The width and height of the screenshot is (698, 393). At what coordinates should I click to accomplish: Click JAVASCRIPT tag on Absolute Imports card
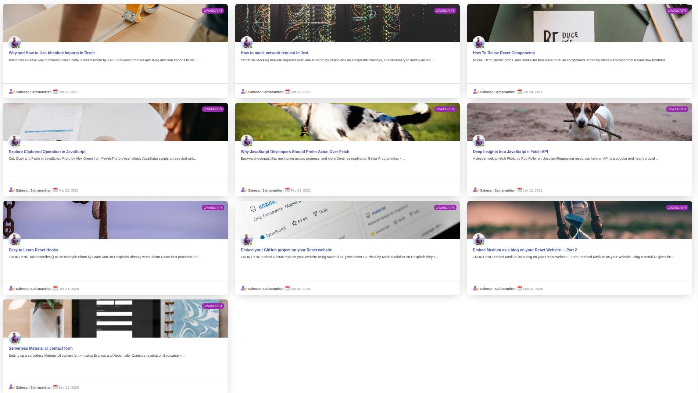(213, 11)
